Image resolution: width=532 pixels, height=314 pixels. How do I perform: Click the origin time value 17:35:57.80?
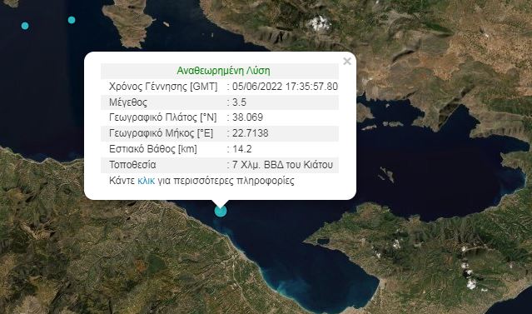click(311, 87)
